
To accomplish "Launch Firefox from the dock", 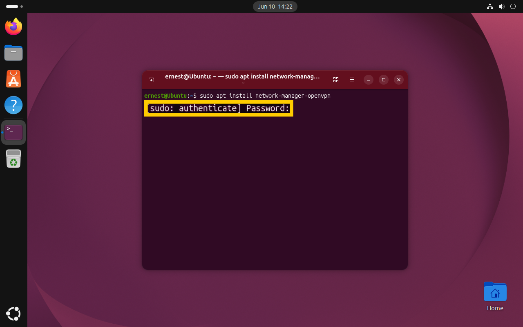I will [x=13, y=27].
